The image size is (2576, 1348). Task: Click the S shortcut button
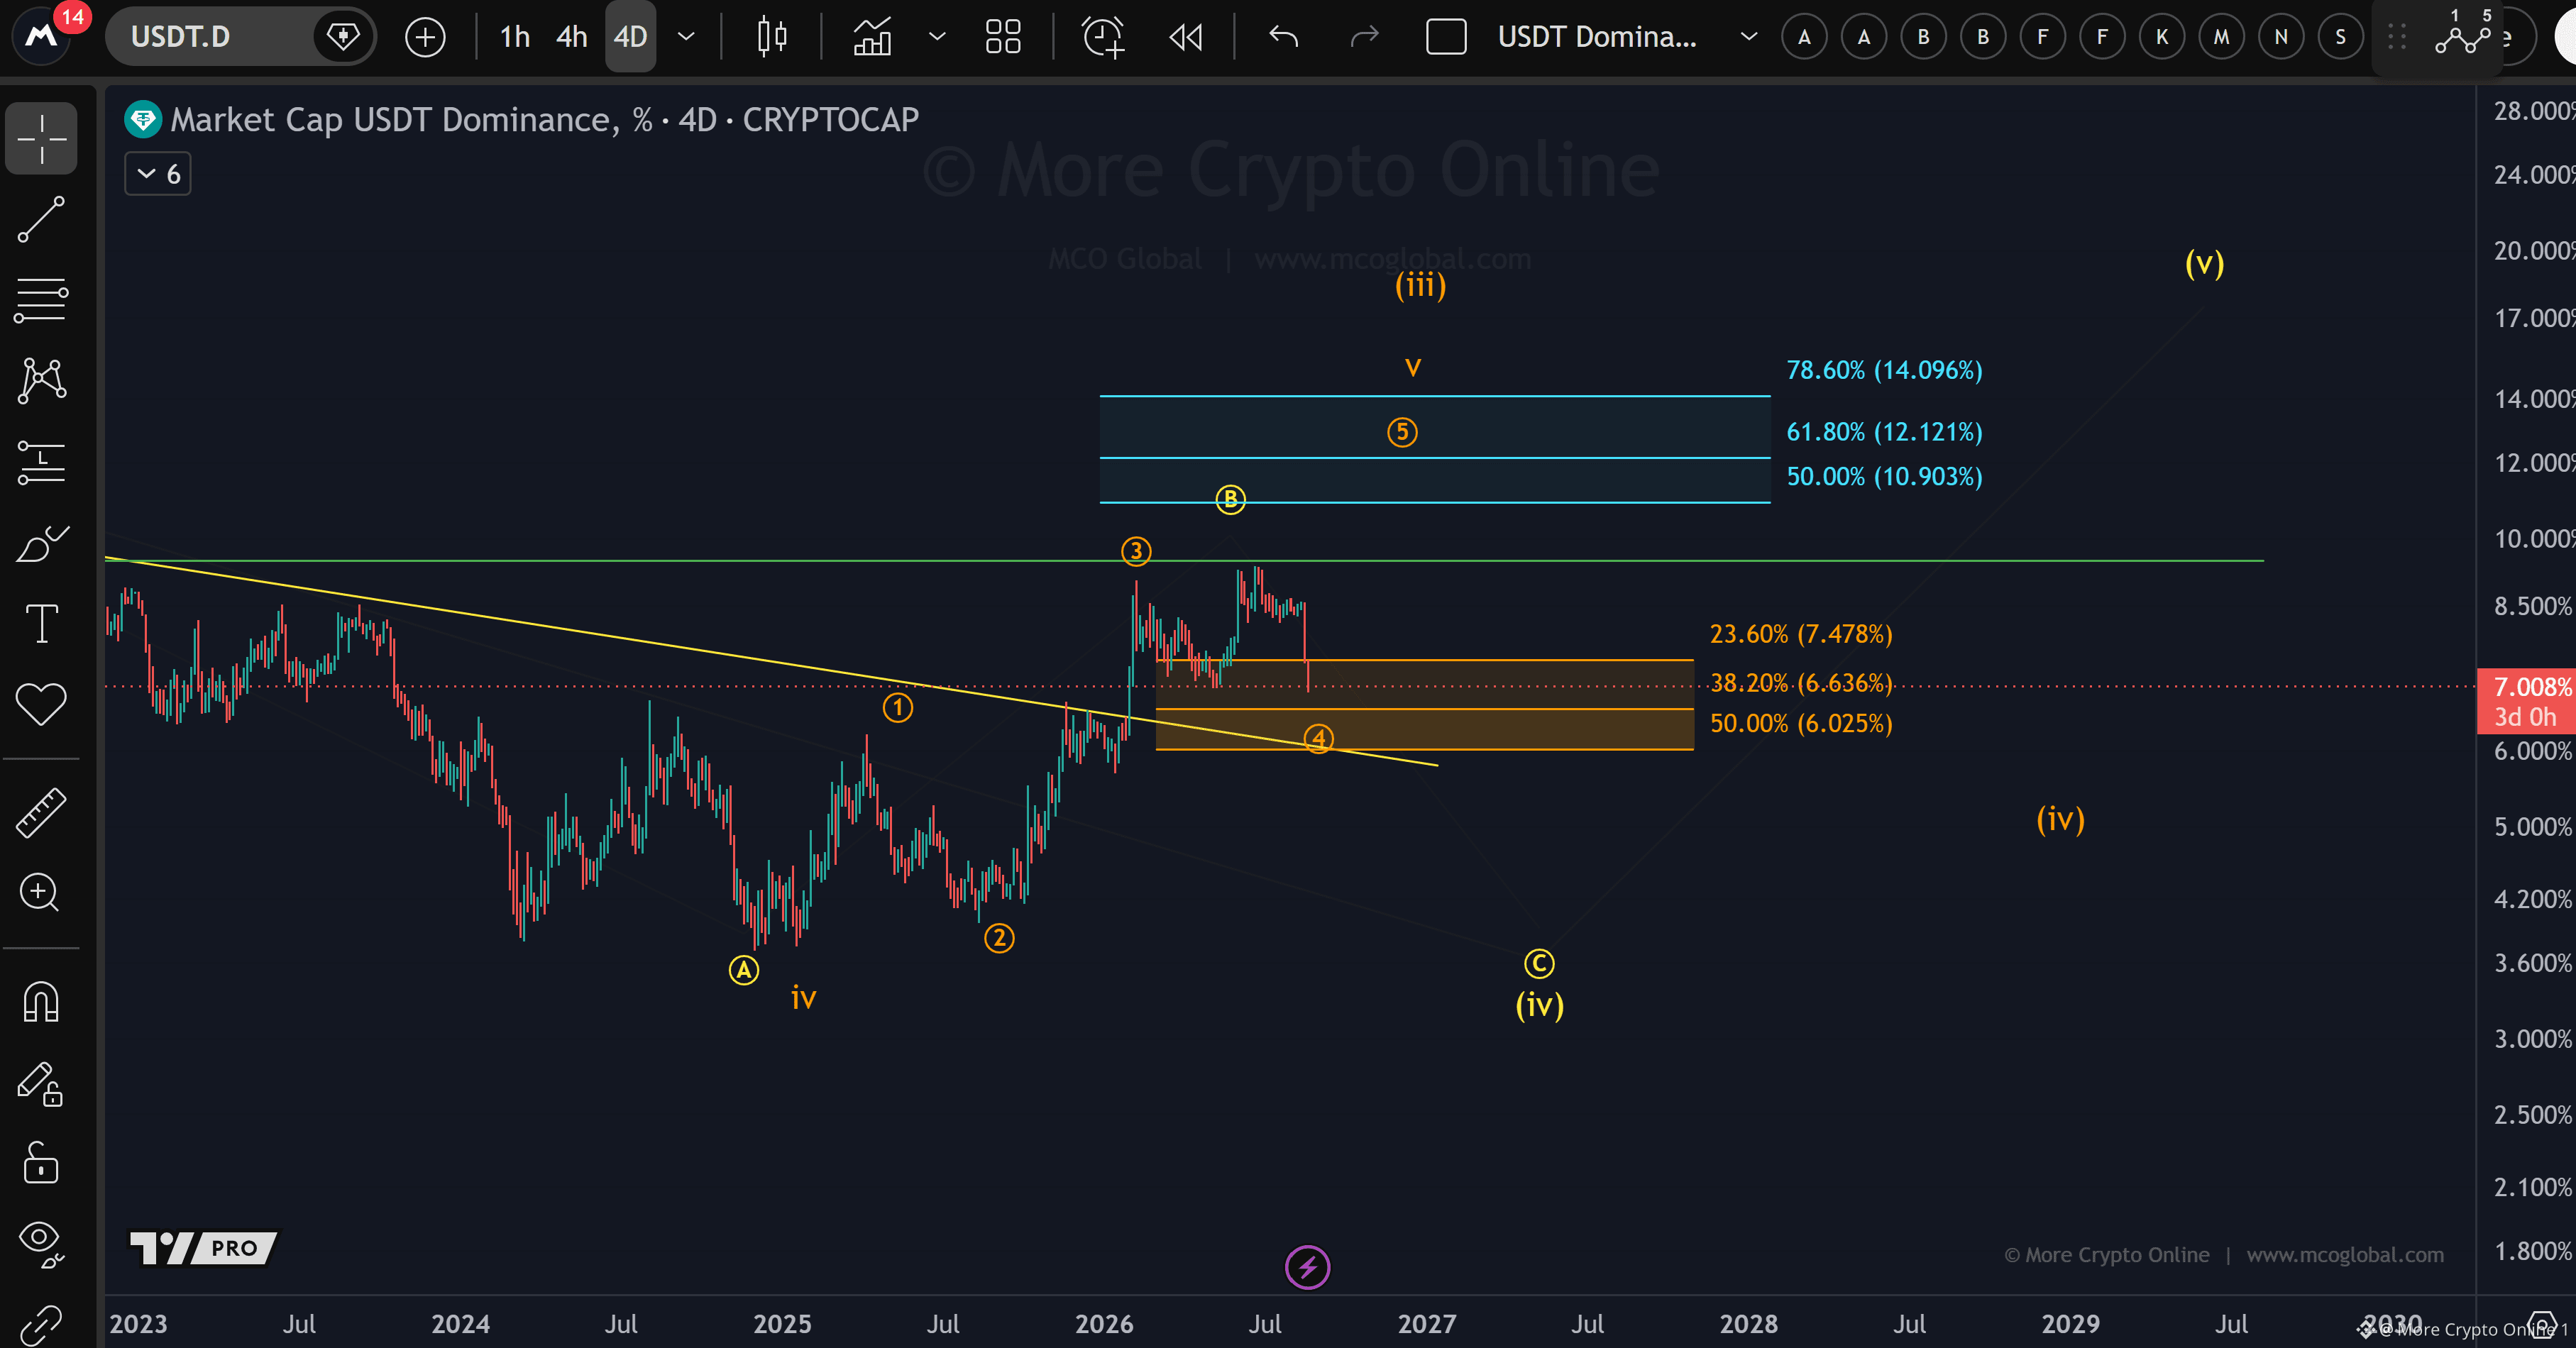click(2340, 37)
